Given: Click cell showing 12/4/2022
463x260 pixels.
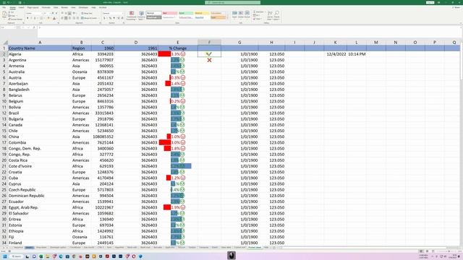Looking at the screenshot, I should [336, 54].
